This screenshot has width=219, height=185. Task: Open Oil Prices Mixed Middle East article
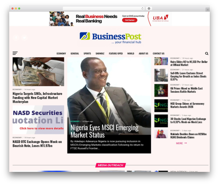tap(187, 90)
